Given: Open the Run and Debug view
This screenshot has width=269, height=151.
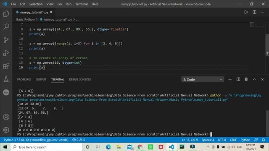Looking at the screenshot, I should (x=6, y=53).
